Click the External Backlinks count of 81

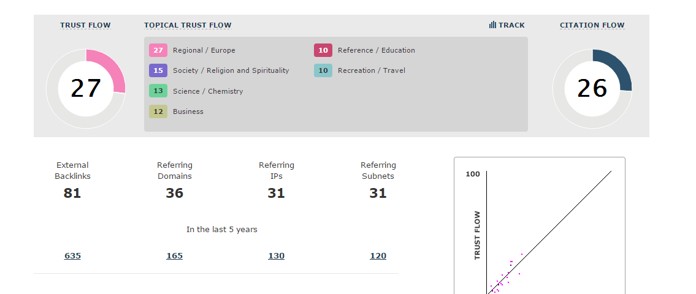(x=72, y=193)
